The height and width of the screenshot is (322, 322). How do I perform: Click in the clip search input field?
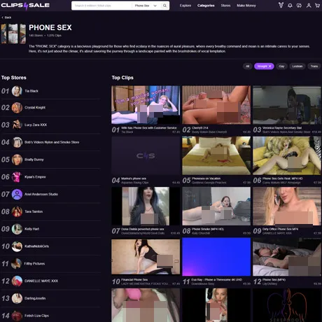click(x=103, y=6)
